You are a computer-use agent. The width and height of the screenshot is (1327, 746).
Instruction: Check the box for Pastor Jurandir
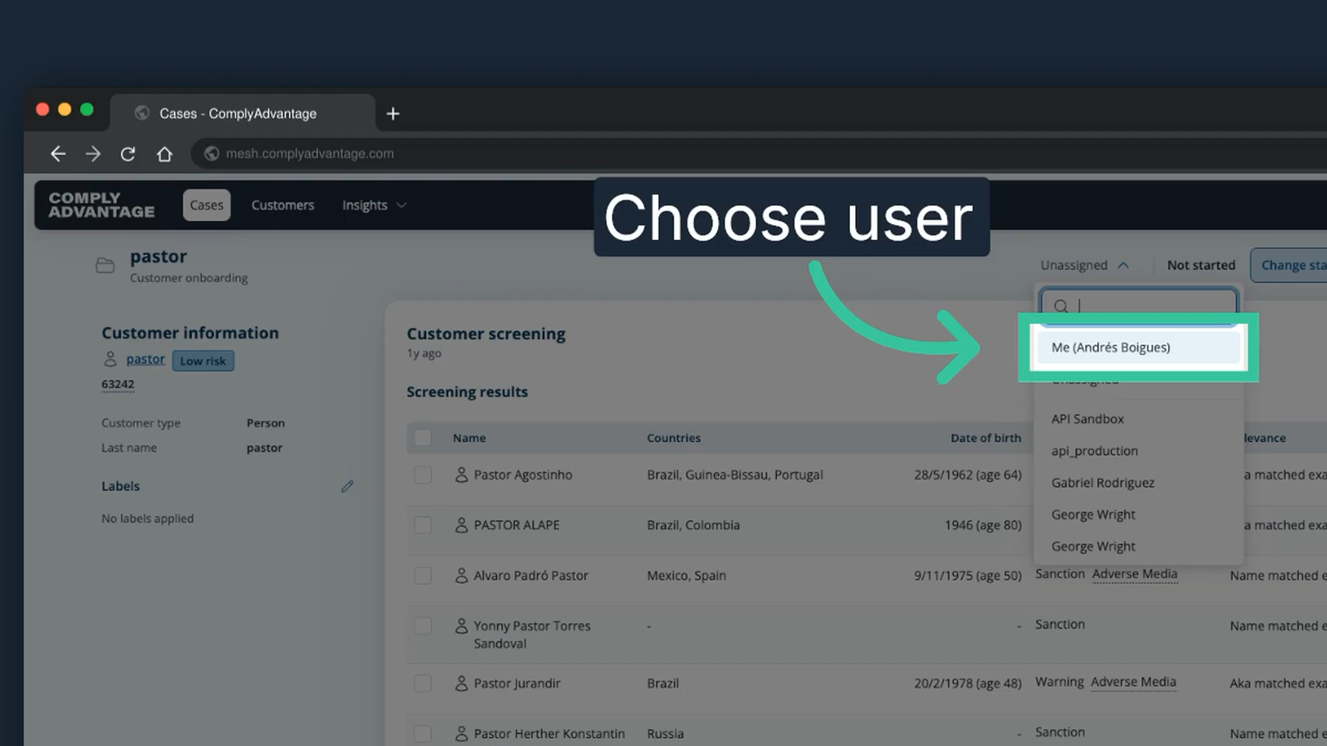point(423,684)
